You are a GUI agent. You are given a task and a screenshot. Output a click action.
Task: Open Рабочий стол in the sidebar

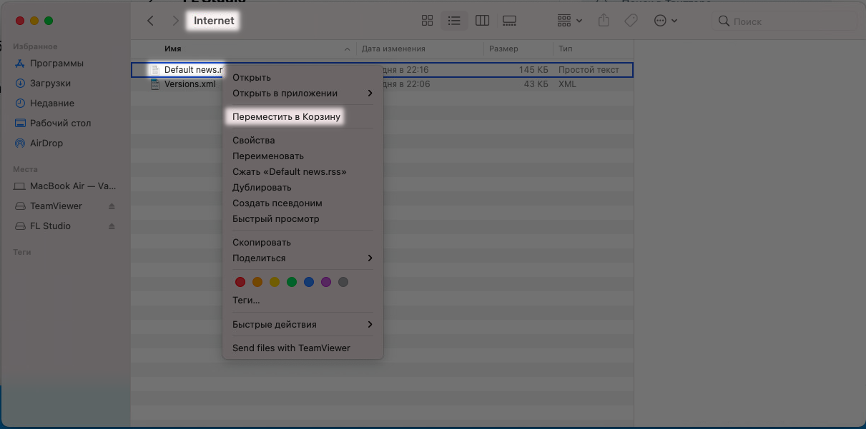(x=60, y=123)
